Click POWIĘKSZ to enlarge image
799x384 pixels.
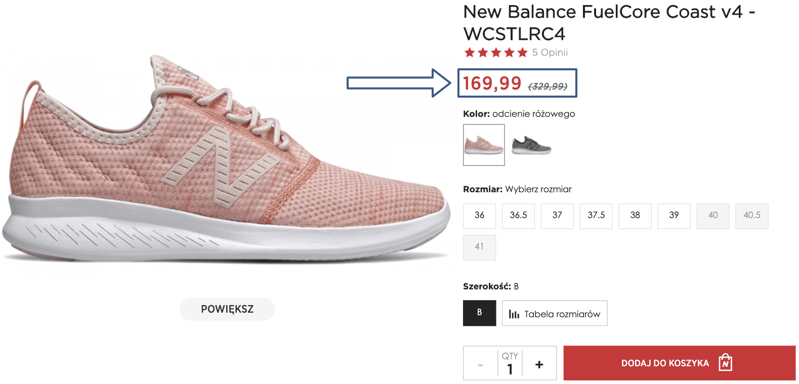227,309
